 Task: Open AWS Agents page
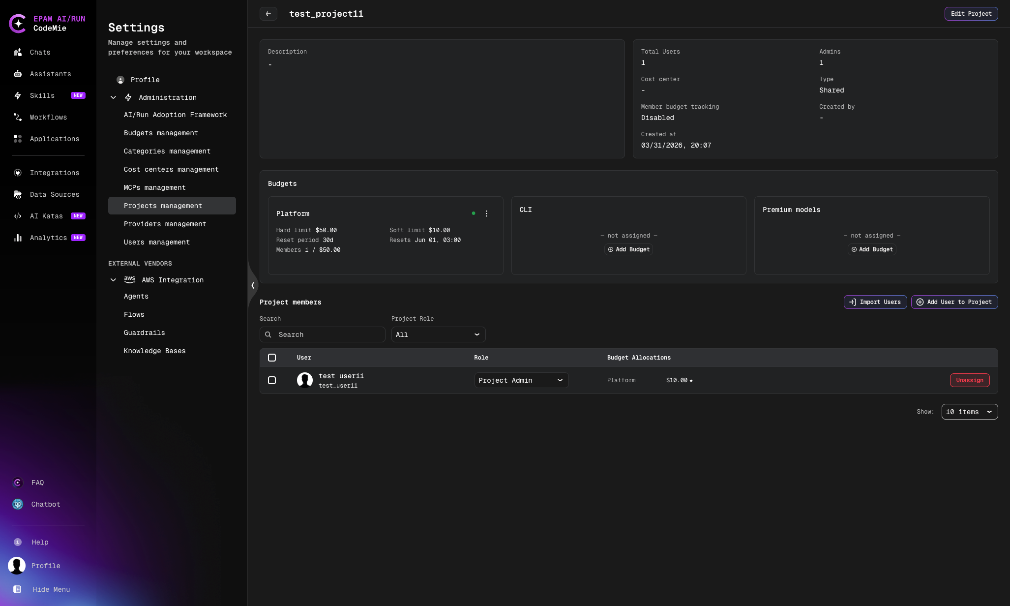point(136,296)
